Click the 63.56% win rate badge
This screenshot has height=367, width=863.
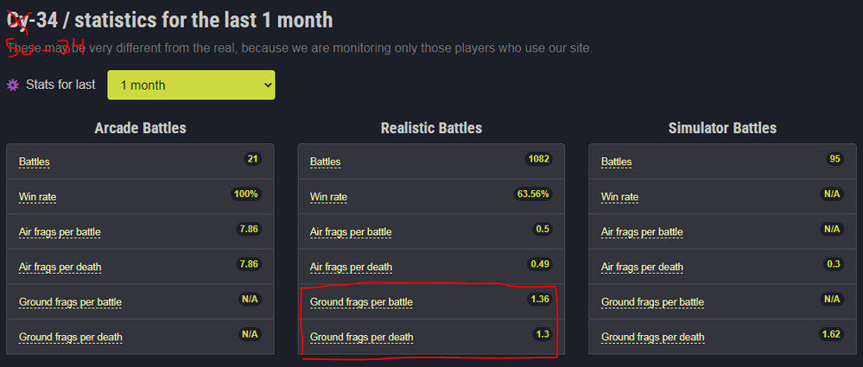pyautogui.click(x=533, y=194)
